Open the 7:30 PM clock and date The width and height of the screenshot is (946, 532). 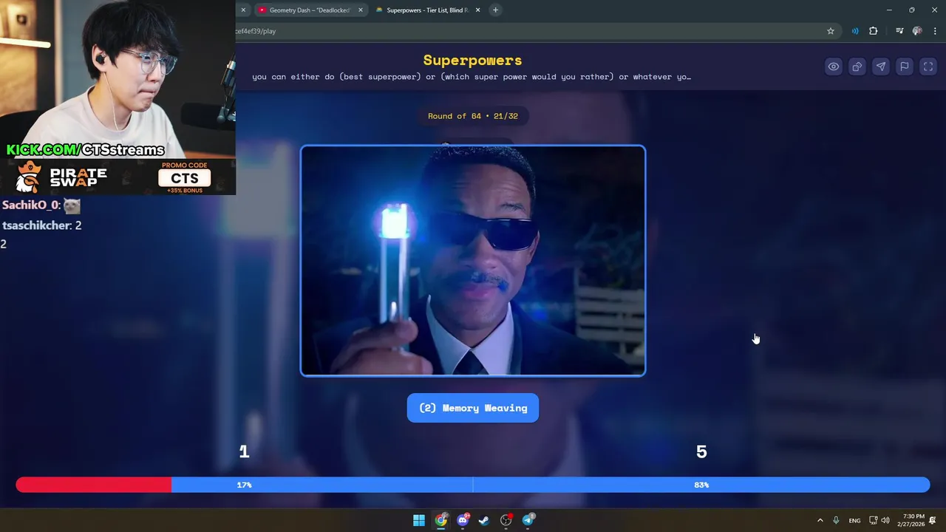click(911, 520)
